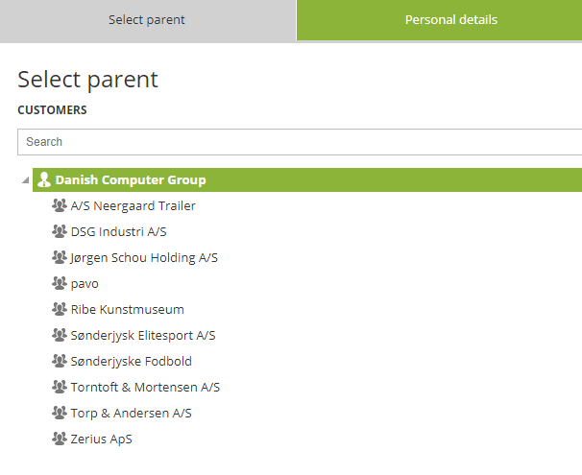The image size is (582, 475).
Task: Open the Select parent tab
Action: [148, 20]
